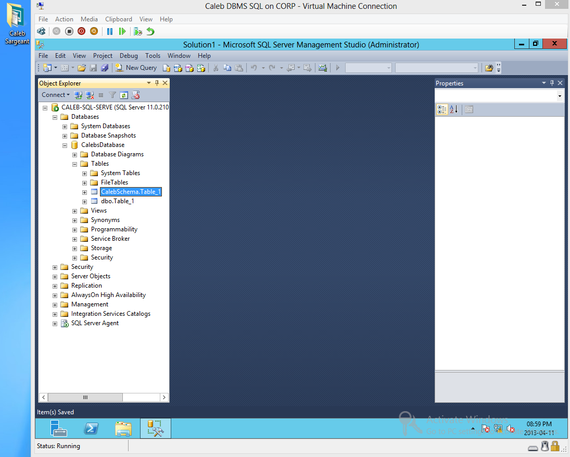This screenshot has height=457, width=570.
Task: Open the SSMS Project menu
Action: 103,56
